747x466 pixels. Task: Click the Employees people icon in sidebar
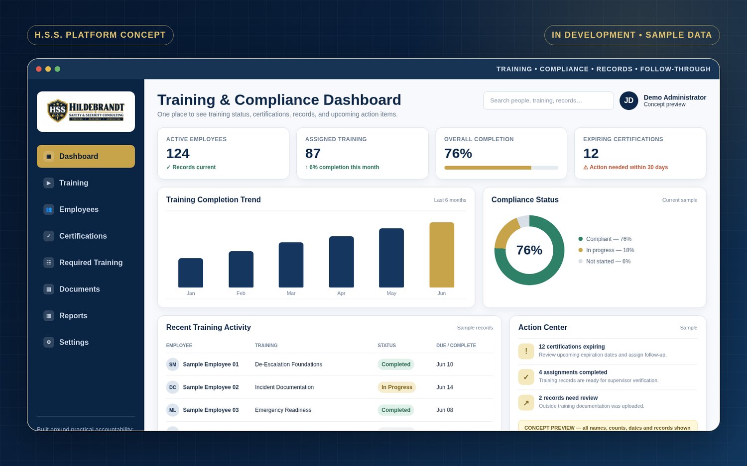[x=49, y=209]
